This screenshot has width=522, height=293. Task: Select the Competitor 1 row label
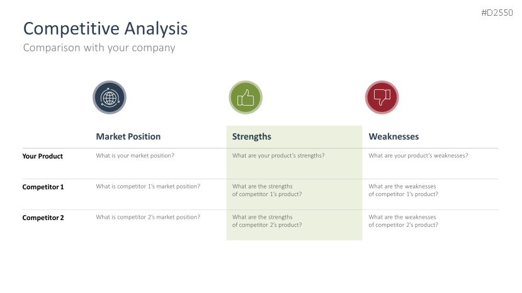pos(43,187)
